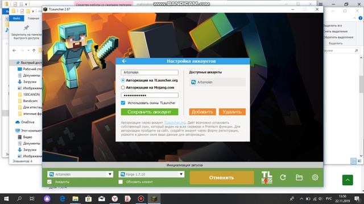This screenshot has width=364, height=204.
Task: Click the green Save account button
Action: [x=150, y=112]
